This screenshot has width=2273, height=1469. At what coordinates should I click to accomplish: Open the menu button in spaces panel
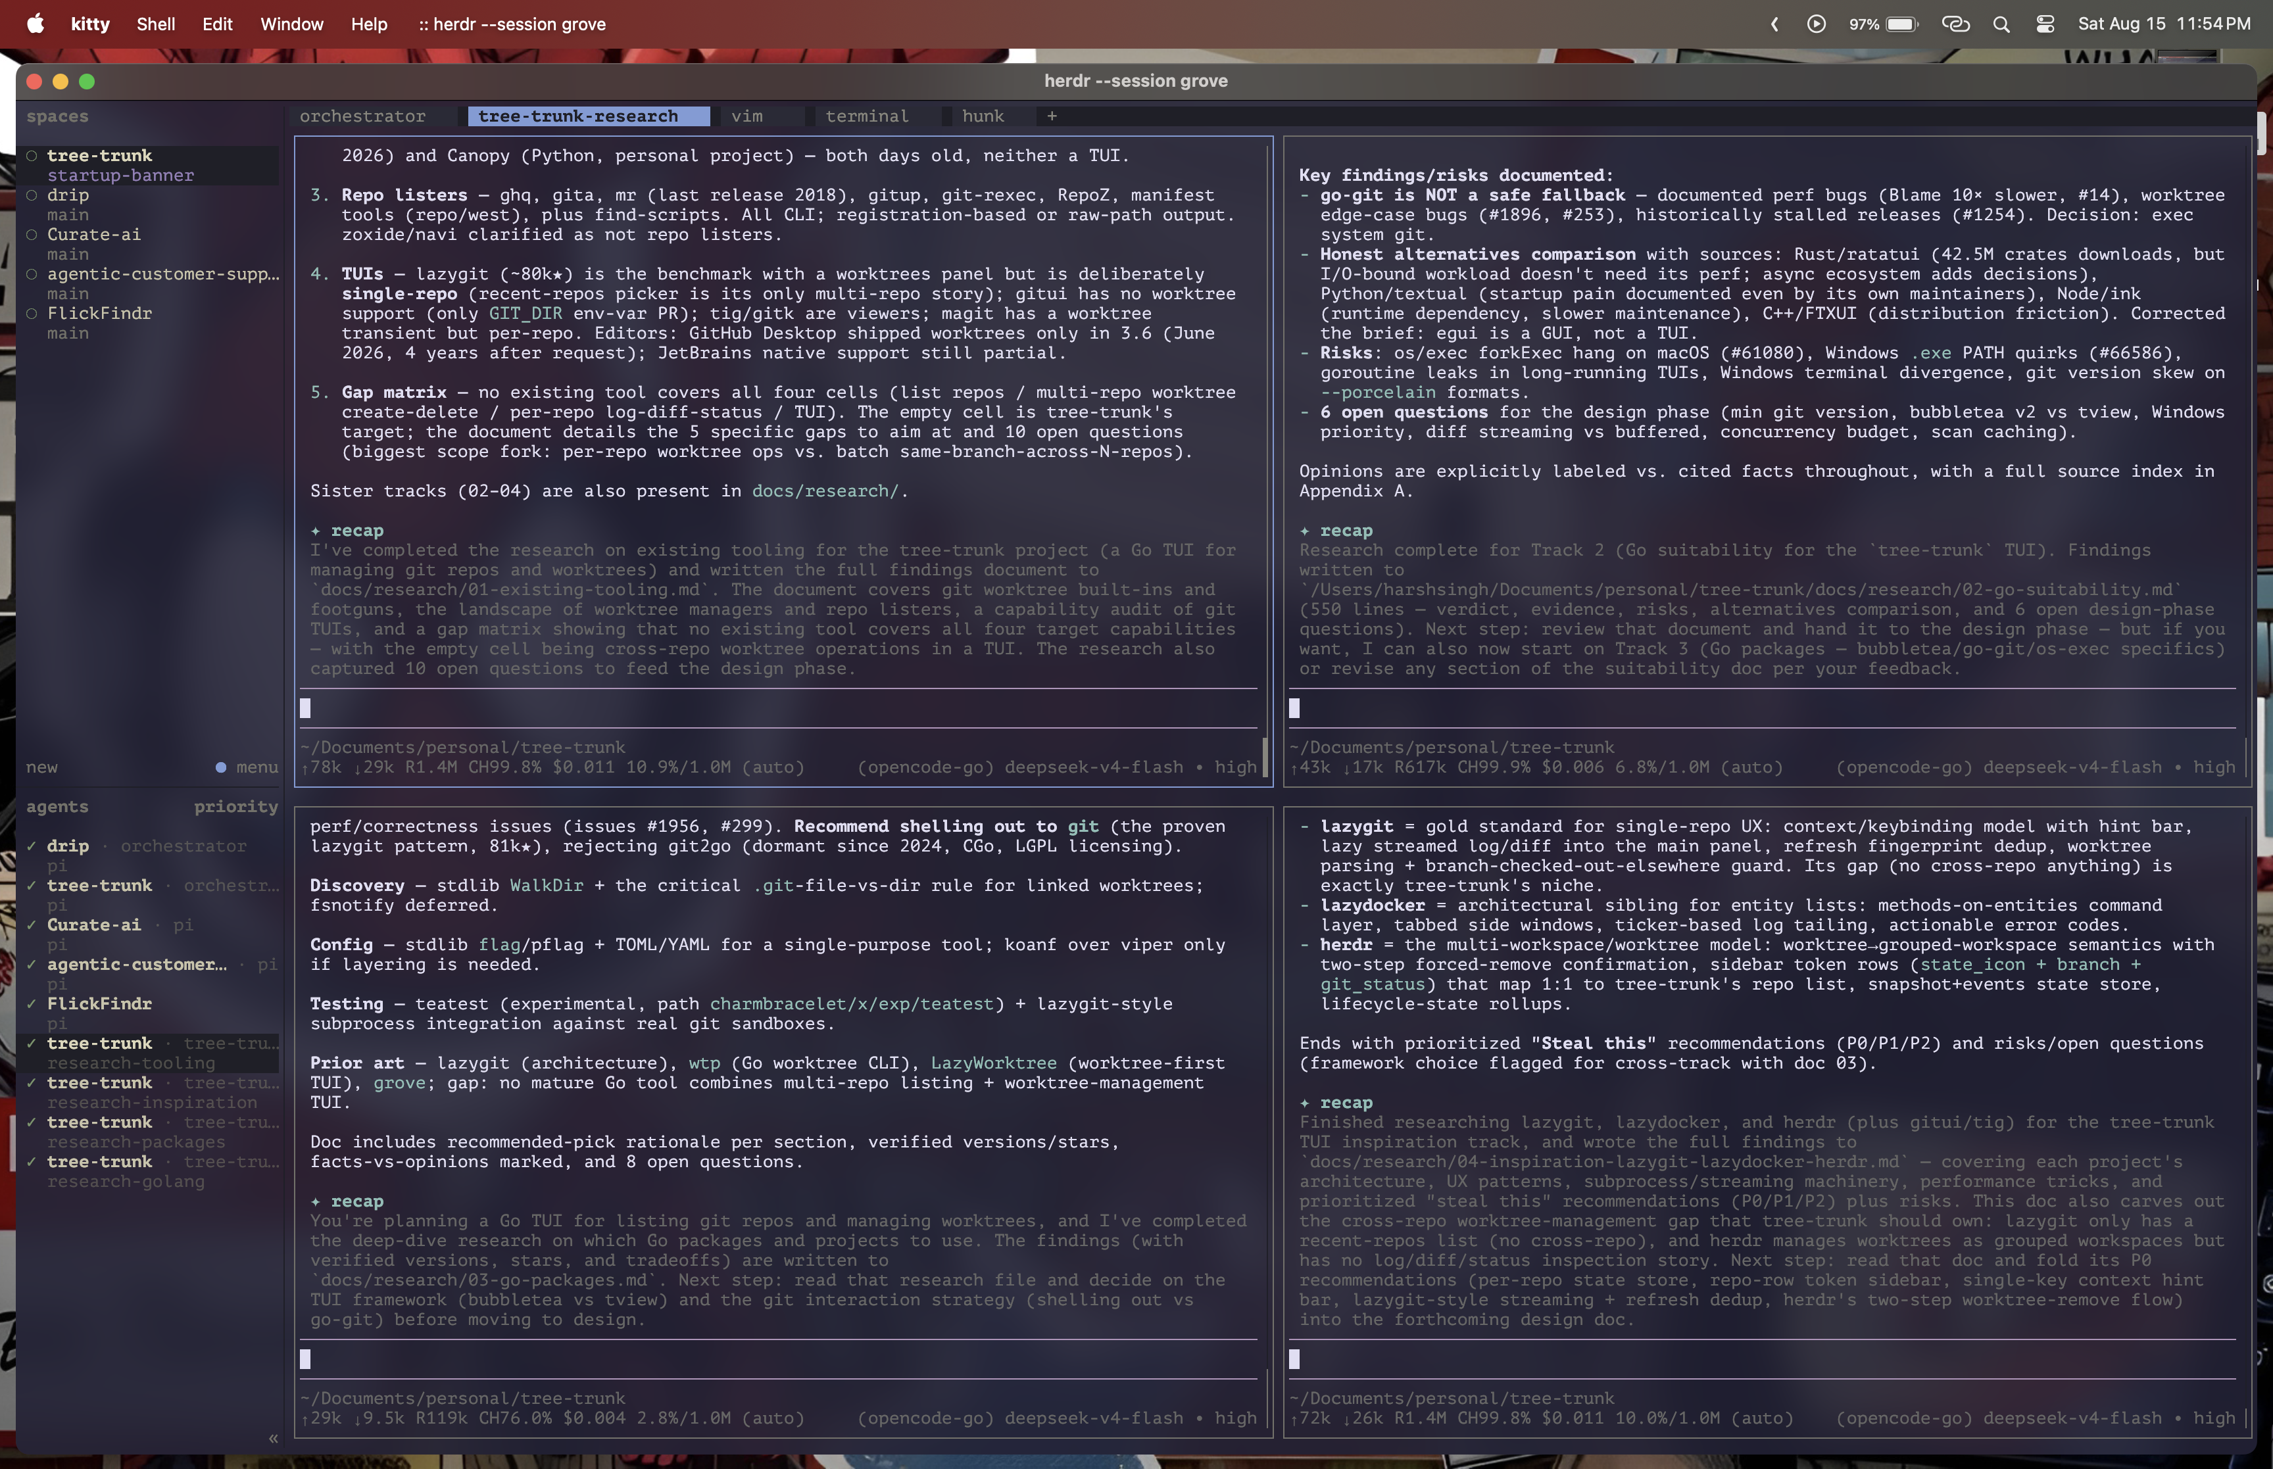pyautogui.click(x=248, y=768)
